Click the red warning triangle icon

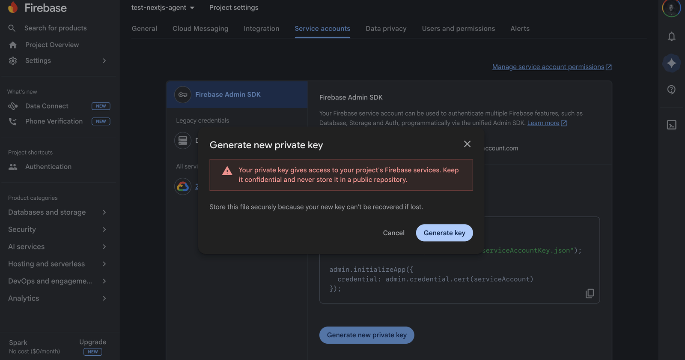227,171
